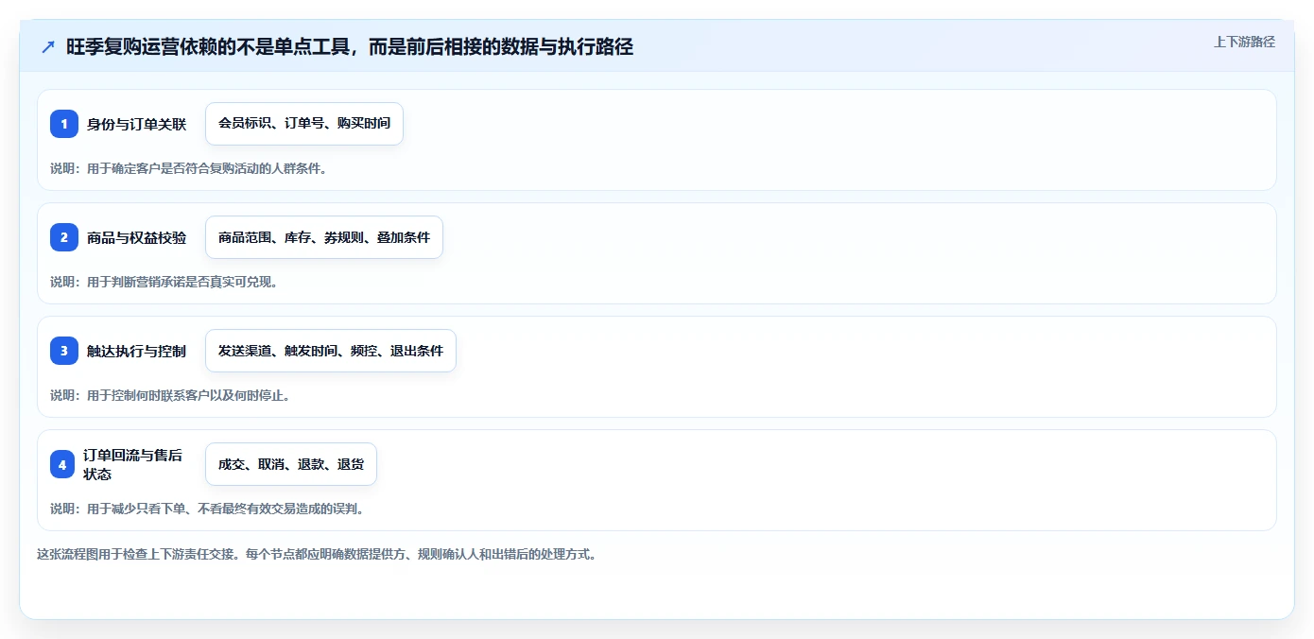Click the 上下游路径 label in header
Viewport: 1314px width, 639px height.
(x=1244, y=42)
